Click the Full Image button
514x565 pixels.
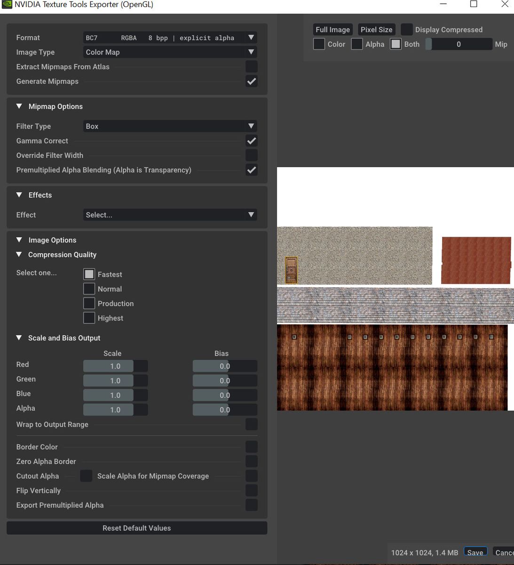332,30
